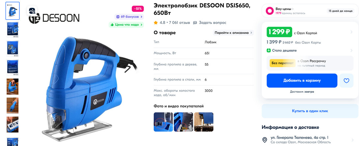Open the first customer photo thumbnail
359x146 pixels.
[163, 122]
